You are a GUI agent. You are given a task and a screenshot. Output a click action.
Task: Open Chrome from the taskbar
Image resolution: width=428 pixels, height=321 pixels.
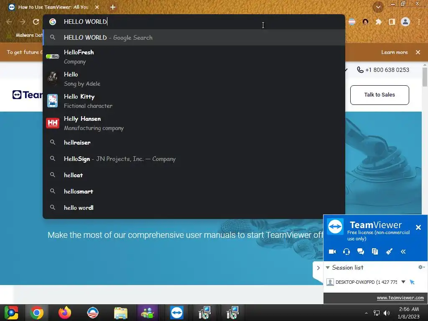(x=37, y=313)
